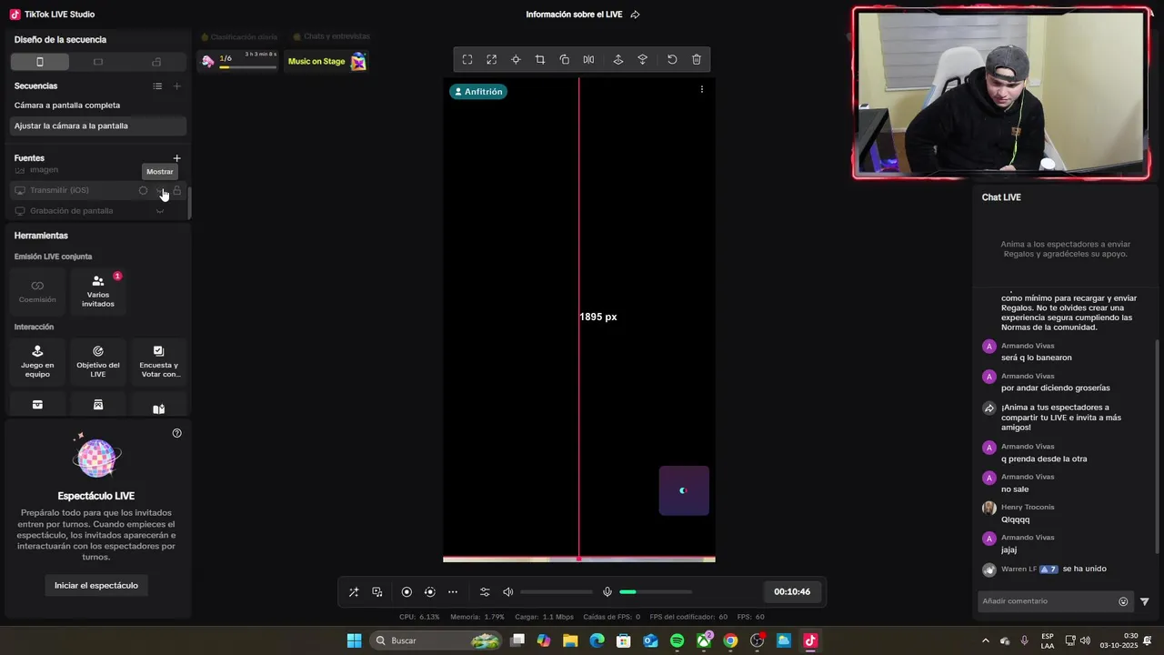The image size is (1164, 655).
Task: Open help for Espectáculo LIVE
Action: pos(177,433)
